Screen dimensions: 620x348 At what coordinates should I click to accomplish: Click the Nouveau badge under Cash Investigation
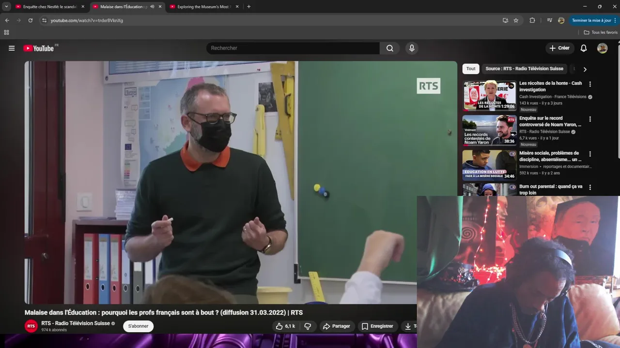click(x=528, y=110)
